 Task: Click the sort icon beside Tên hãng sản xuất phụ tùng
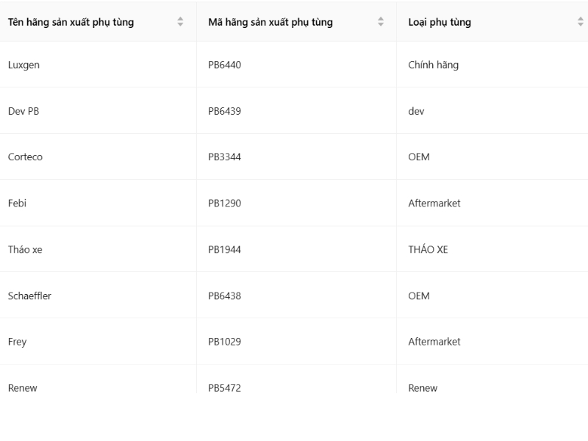coord(181,22)
